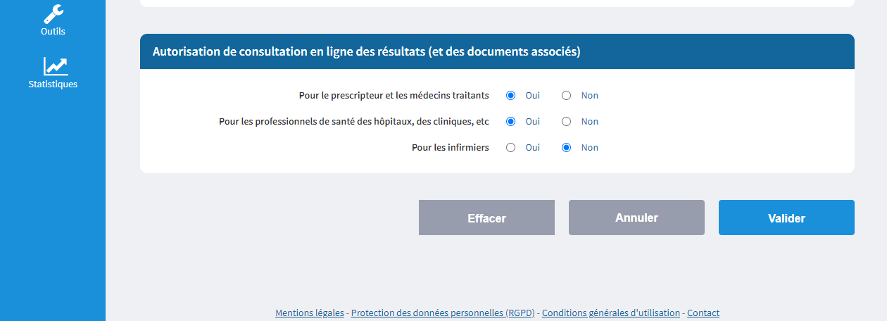Screen dimensions: 887x321
Task: Click the wrench icon for Outils
Action: point(53,13)
